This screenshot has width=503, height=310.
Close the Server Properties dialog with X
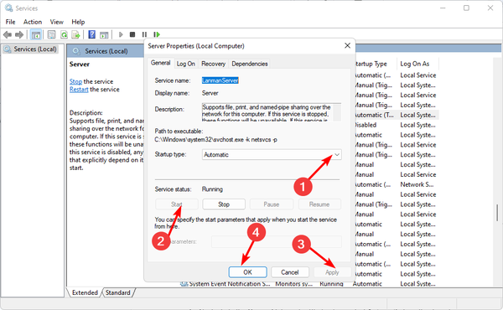tap(347, 46)
